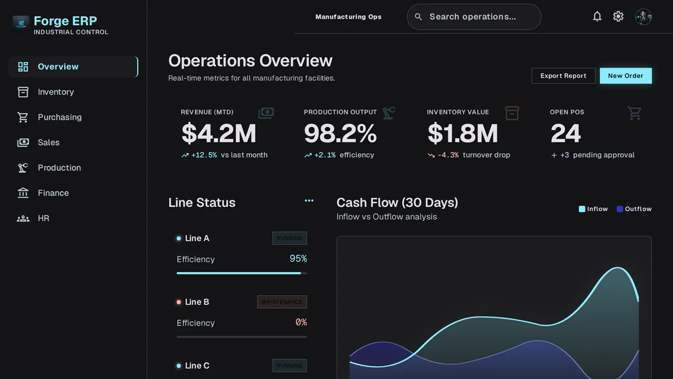
Task: Click the revenue trending-up arrow icon
Action: click(185, 156)
